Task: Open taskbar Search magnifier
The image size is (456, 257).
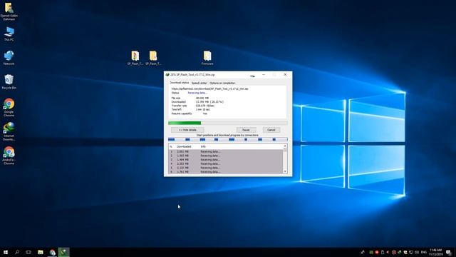Action: click(17, 252)
